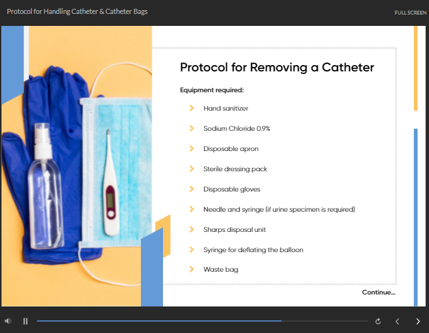Viewport: 429px width, 333px height.
Task: Click the chevron bullet beside Hand sanitizer
Action: tap(191, 108)
